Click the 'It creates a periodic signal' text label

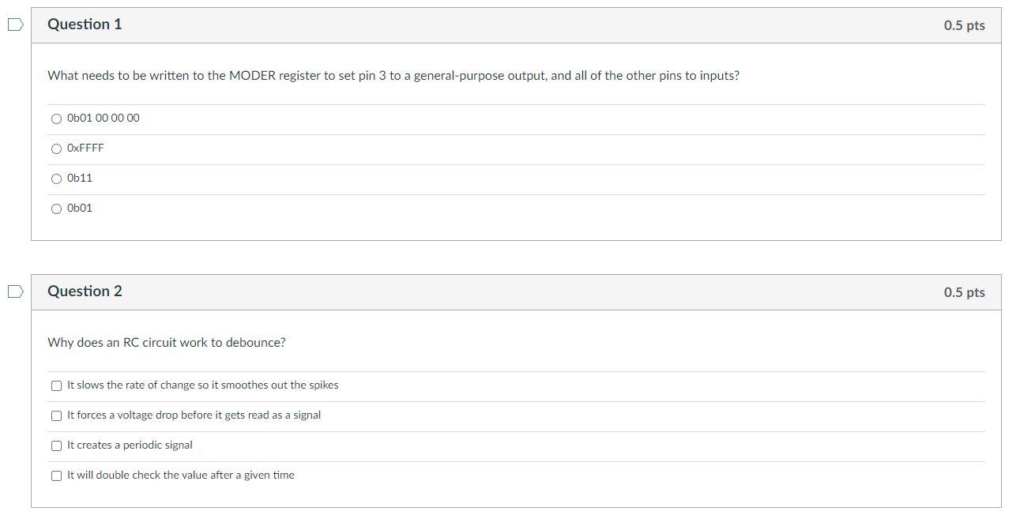pyautogui.click(x=130, y=445)
